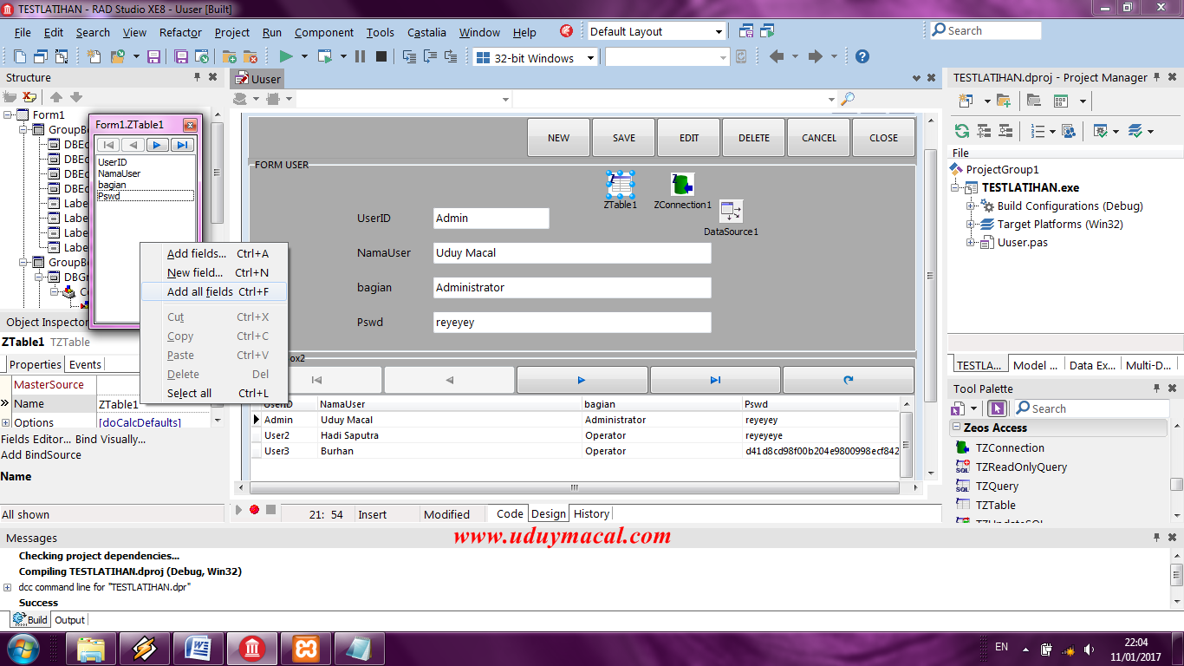Image resolution: width=1184 pixels, height=666 pixels.
Task: Switch to the Code tab
Action: [x=509, y=513]
